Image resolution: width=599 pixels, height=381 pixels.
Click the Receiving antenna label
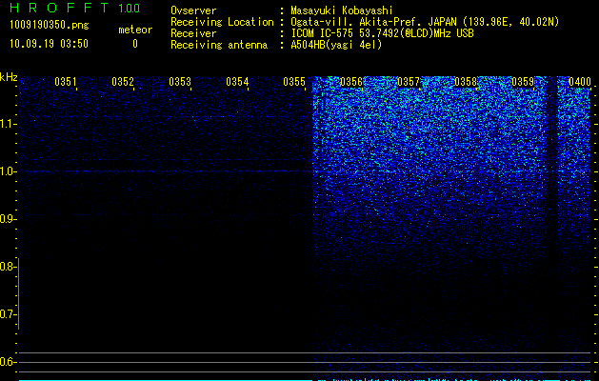tap(219, 45)
